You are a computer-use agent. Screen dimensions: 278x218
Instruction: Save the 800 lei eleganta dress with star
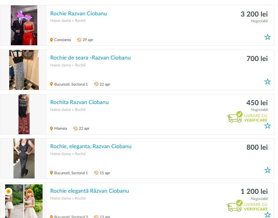267,170
